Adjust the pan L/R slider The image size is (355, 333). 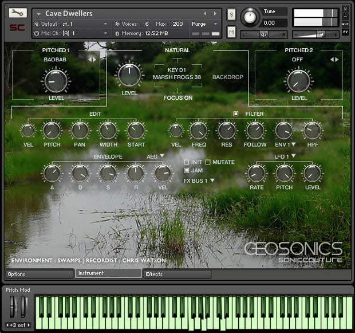coord(263,35)
